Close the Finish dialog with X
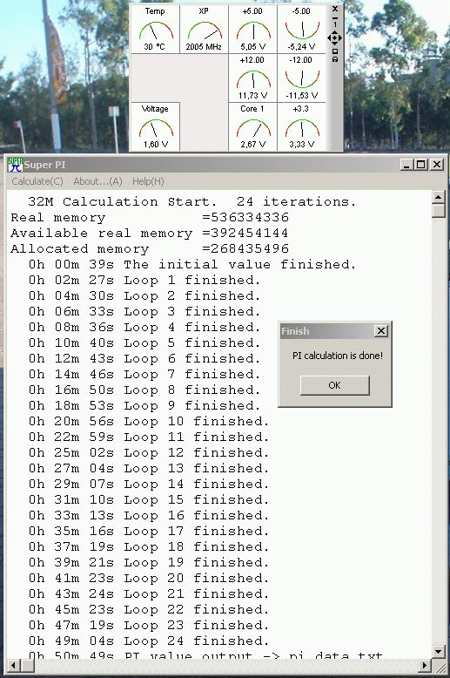 coord(381,331)
